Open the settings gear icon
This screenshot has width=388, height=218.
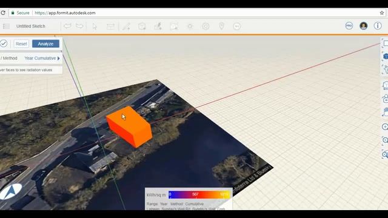[x=206, y=26]
